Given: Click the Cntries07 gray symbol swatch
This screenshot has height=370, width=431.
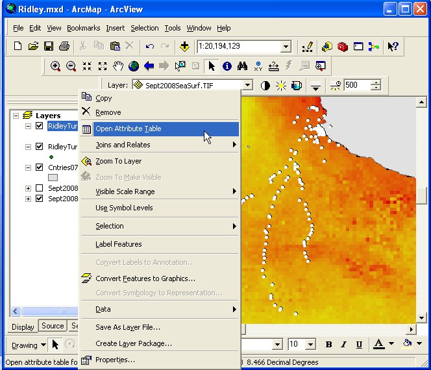Looking at the screenshot, I should click(x=53, y=177).
